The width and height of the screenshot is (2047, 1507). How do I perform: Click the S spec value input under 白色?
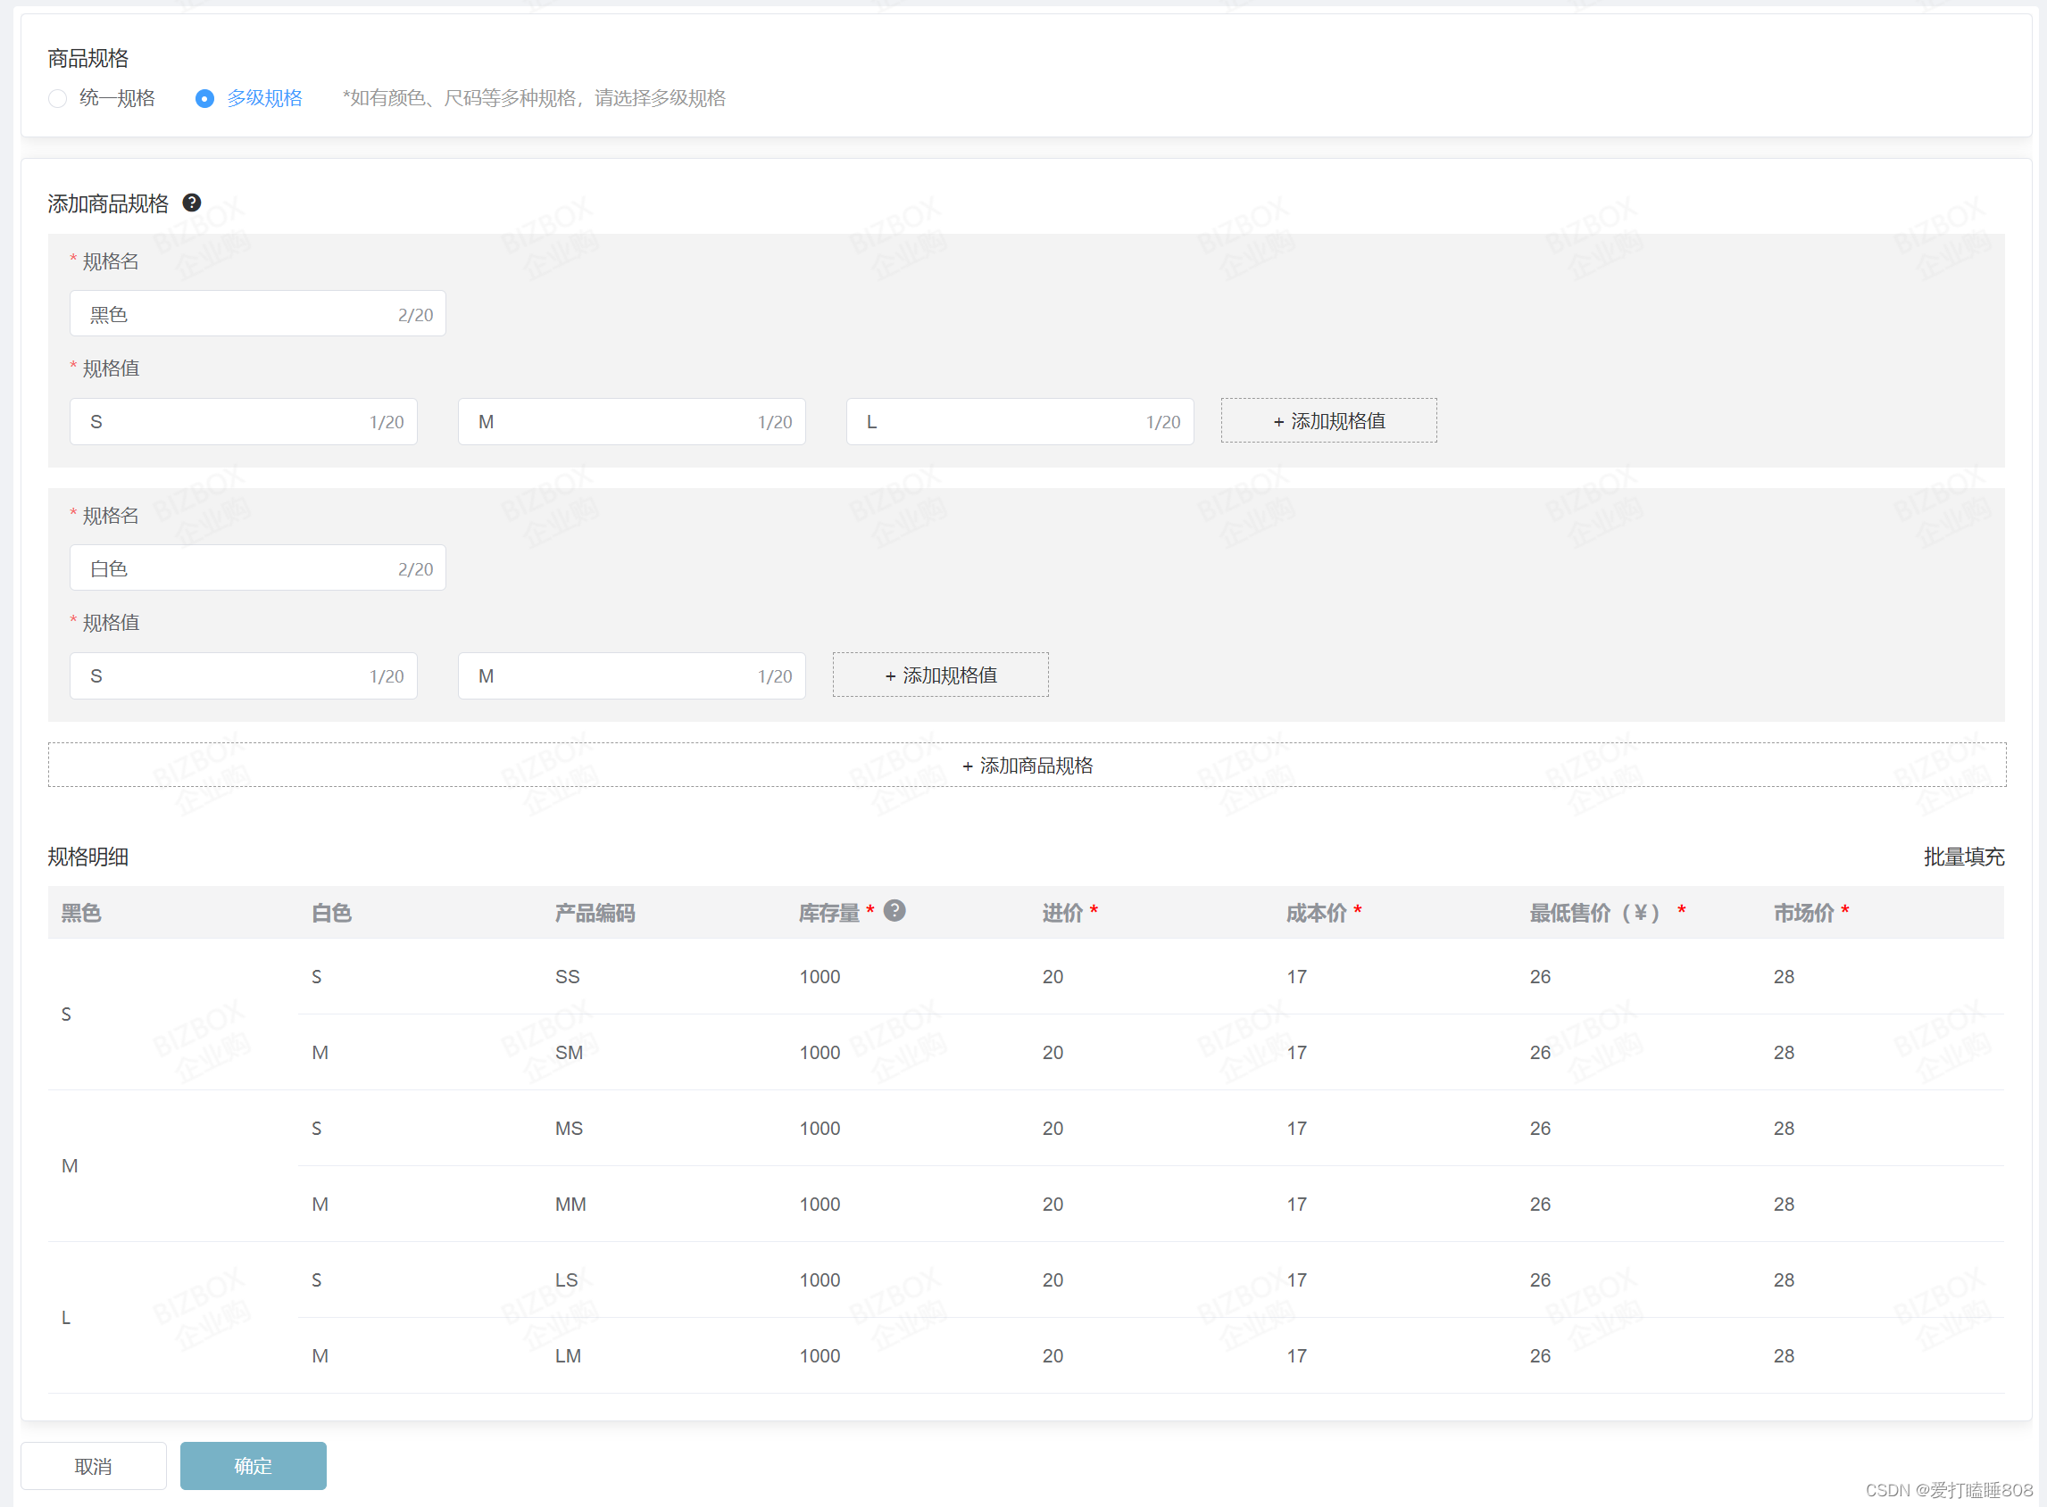[x=244, y=676]
